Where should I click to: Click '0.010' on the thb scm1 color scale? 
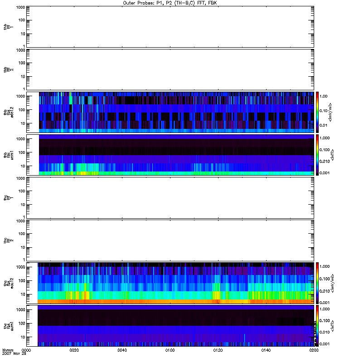(325, 162)
